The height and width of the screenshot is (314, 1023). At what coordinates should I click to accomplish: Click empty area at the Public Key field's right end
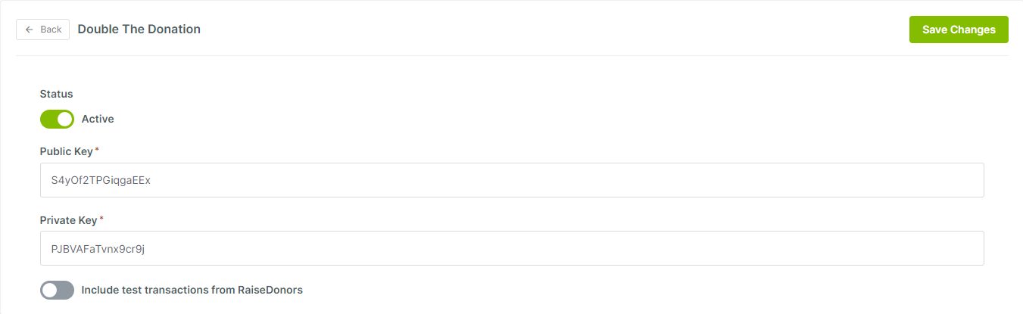(x=947, y=180)
